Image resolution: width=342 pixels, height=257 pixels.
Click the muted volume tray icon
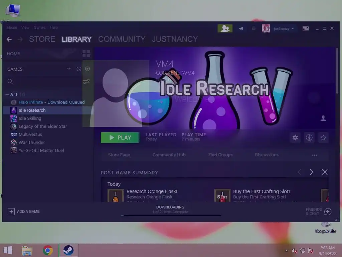295,251
